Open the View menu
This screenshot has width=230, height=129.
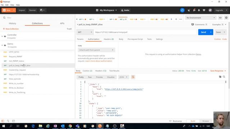(x=12, y=5)
